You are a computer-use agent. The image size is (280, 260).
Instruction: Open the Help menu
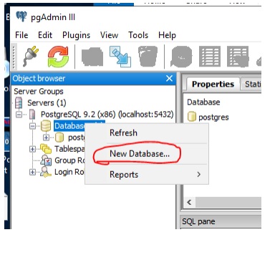[x=167, y=35]
